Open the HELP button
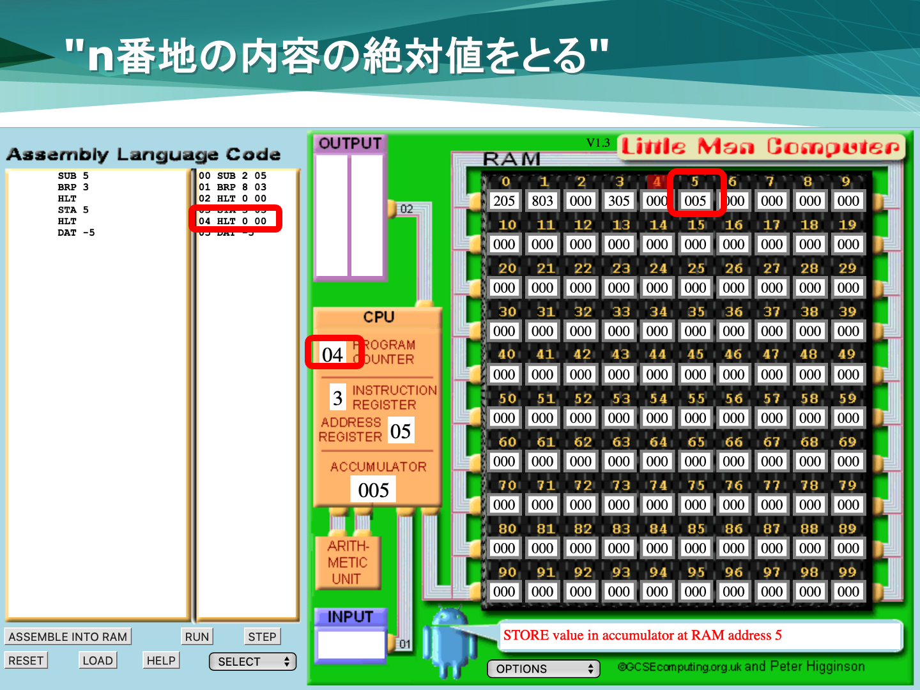This screenshot has height=690, width=920. [161, 661]
